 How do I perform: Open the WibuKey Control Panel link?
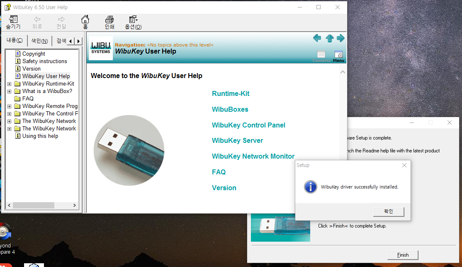coord(248,125)
